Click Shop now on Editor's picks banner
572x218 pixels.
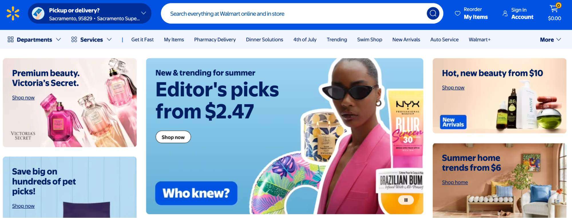[x=173, y=137]
